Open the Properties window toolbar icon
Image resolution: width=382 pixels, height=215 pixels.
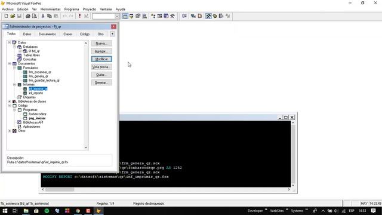point(138,16)
